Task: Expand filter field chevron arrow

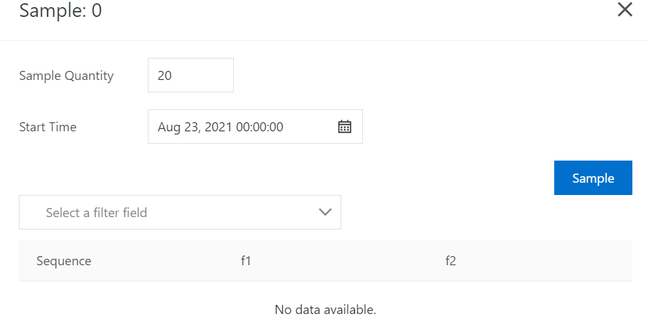Action: [x=326, y=213]
